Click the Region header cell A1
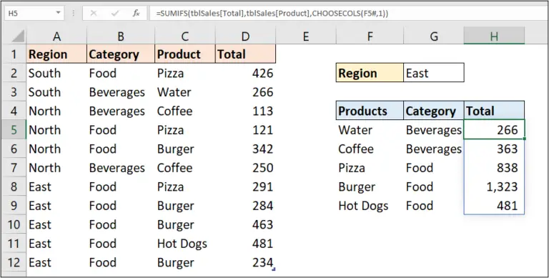 (x=56, y=54)
